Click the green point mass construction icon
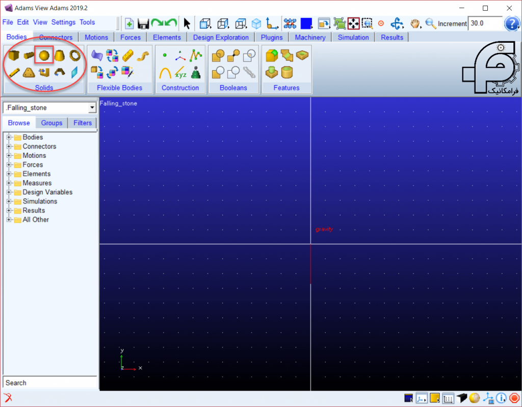 [196, 72]
